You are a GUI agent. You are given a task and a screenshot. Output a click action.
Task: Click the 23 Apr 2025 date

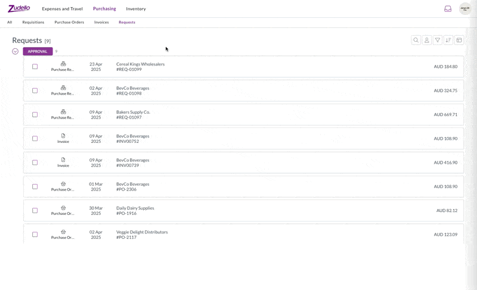[96, 67]
